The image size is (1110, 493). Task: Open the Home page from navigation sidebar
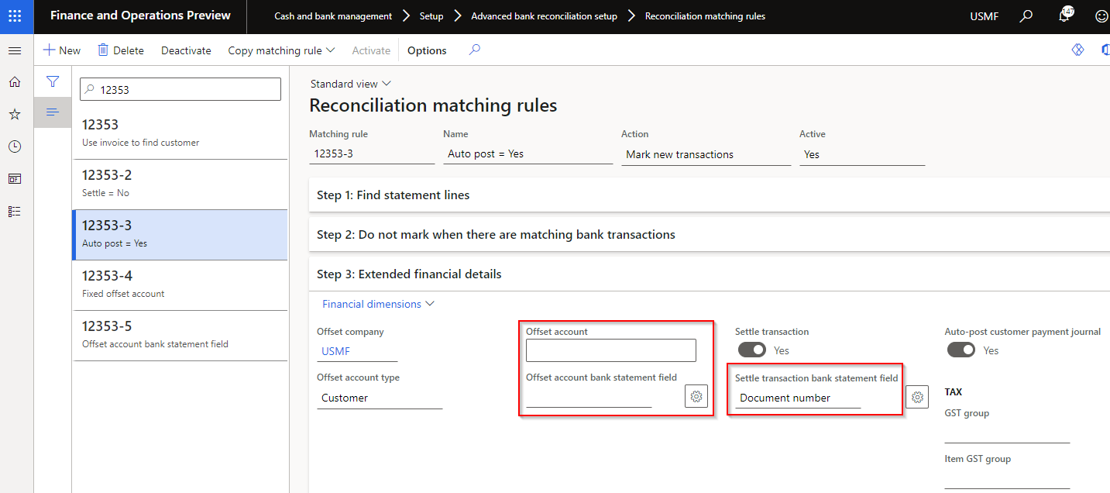14,81
